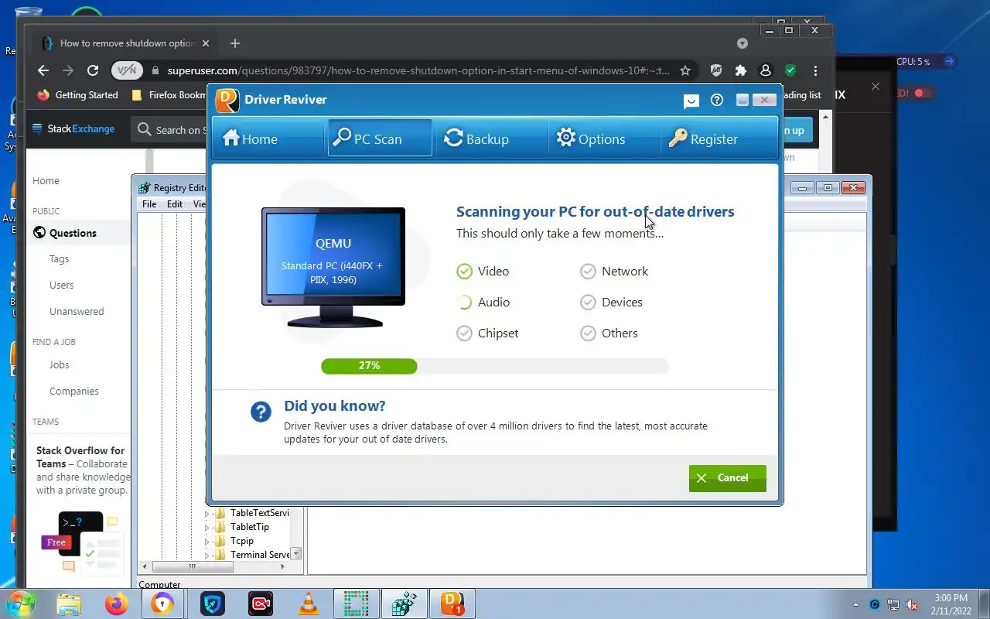The height and width of the screenshot is (619, 990).
Task: Expand the TableTextService registry key
Action: tap(207, 514)
